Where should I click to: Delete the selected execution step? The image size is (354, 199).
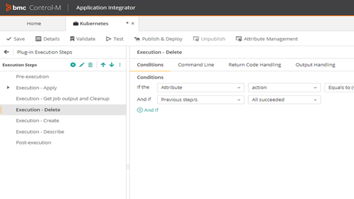[x=90, y=65]
